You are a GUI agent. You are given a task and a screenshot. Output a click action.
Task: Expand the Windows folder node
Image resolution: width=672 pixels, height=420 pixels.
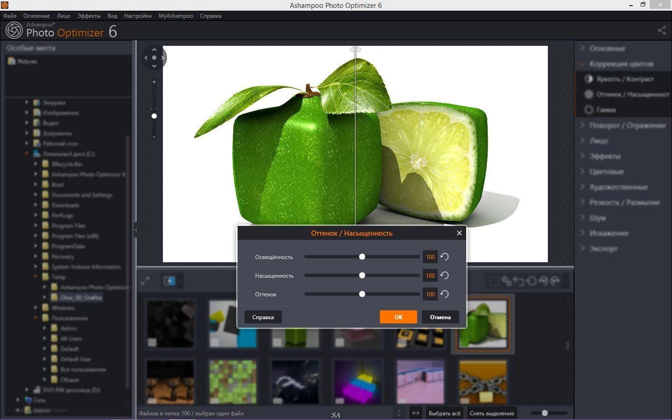[x=35, y=308]
